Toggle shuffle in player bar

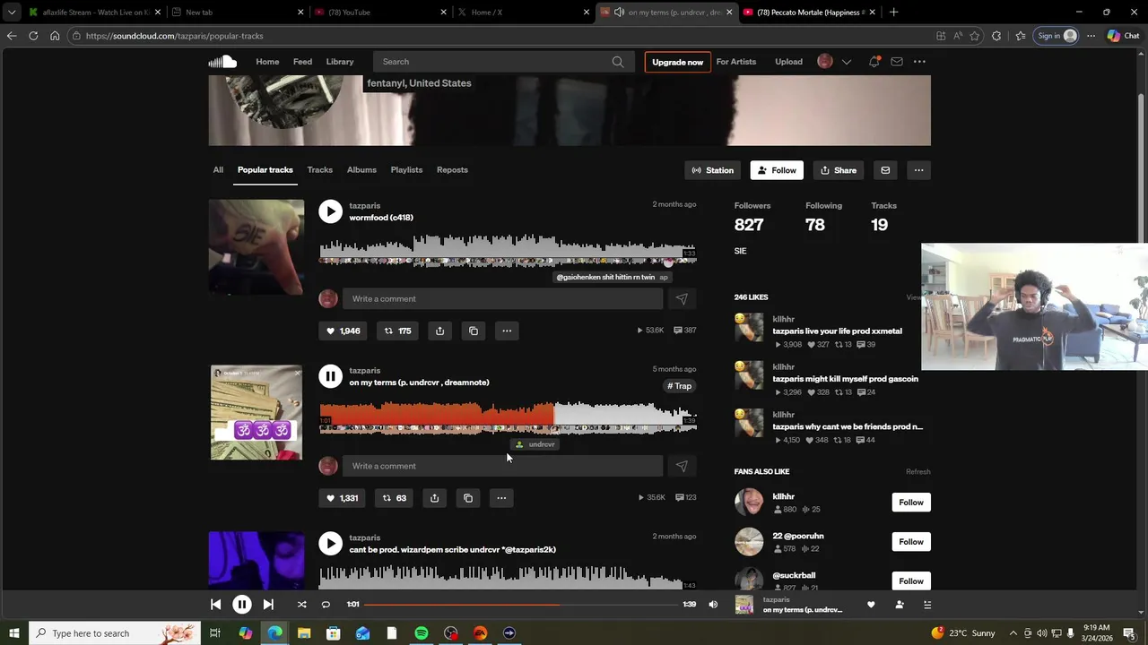click(x=301, y=605)
